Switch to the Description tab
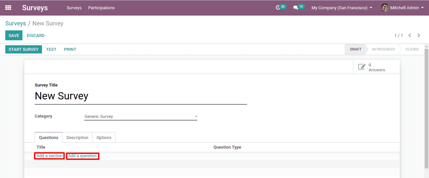Image resolution: width=429 pixels, height=178 pixels. pos(77,137)
